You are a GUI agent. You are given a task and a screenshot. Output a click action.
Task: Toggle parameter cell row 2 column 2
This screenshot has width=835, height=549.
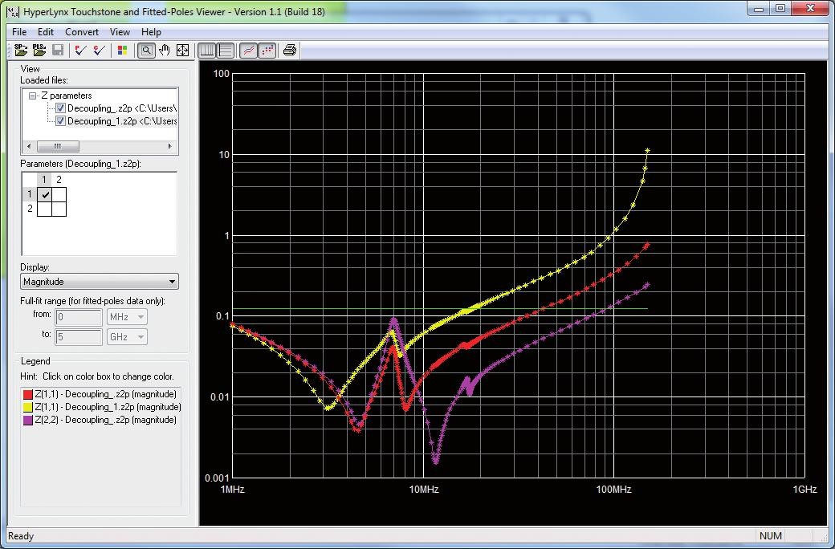pos(59,209)
